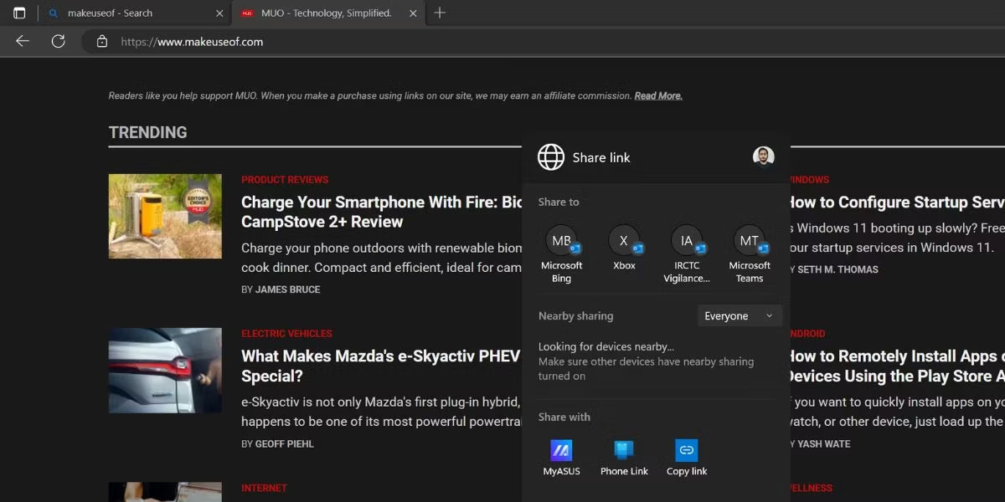Choose Copy link option
The image size is (1005, 502).
[x=687, y=458]
